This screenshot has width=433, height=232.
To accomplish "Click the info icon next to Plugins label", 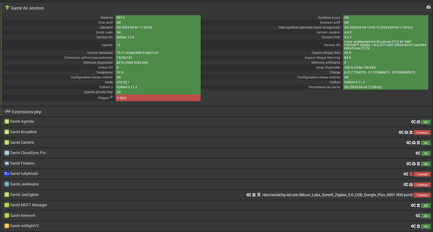I will coord(111,97).
